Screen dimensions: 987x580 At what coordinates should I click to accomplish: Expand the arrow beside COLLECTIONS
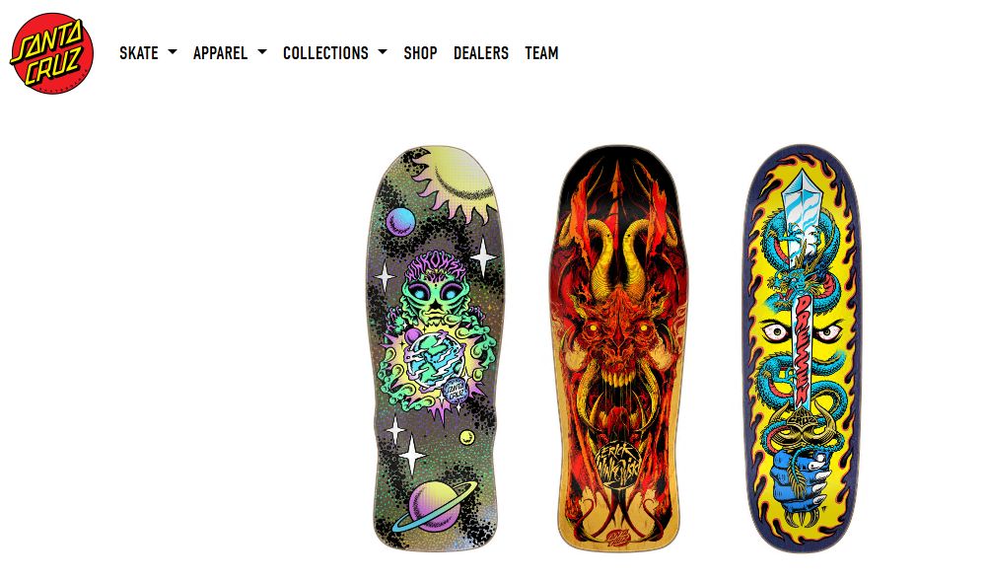pos(383,52)
